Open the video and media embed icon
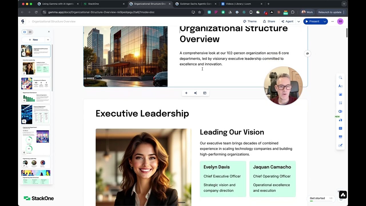The image size is (366, 206). pos(340,128)
